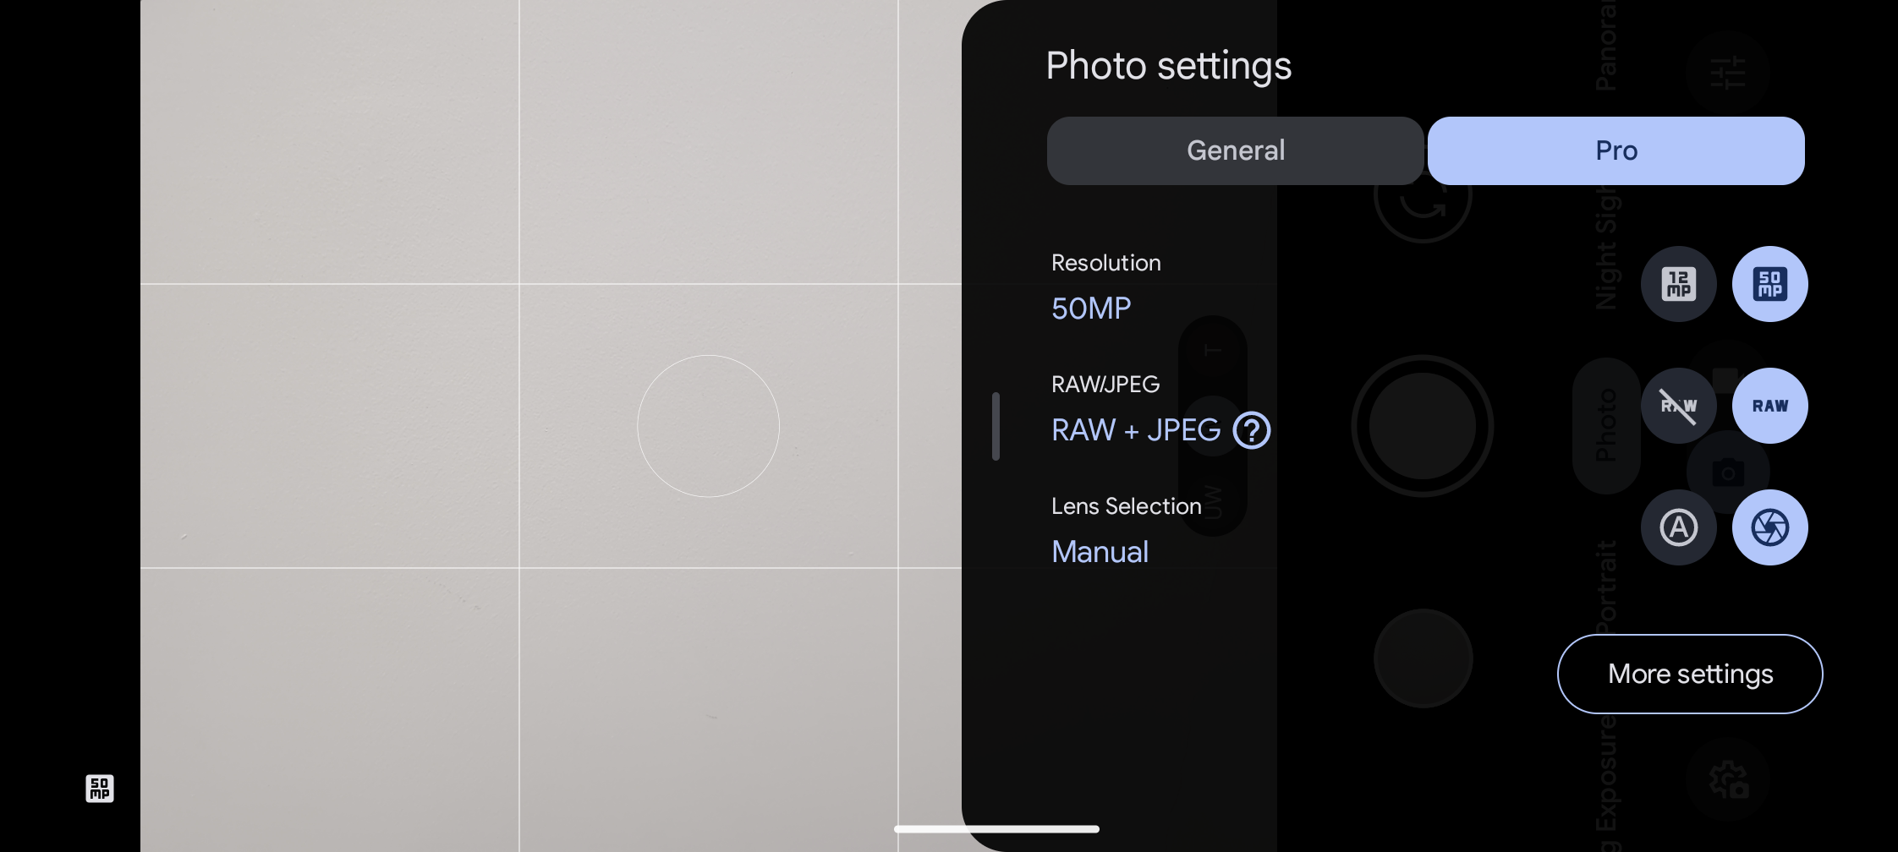Switch to the Pro tab

pyautogui.click(x=1615, y=150)
